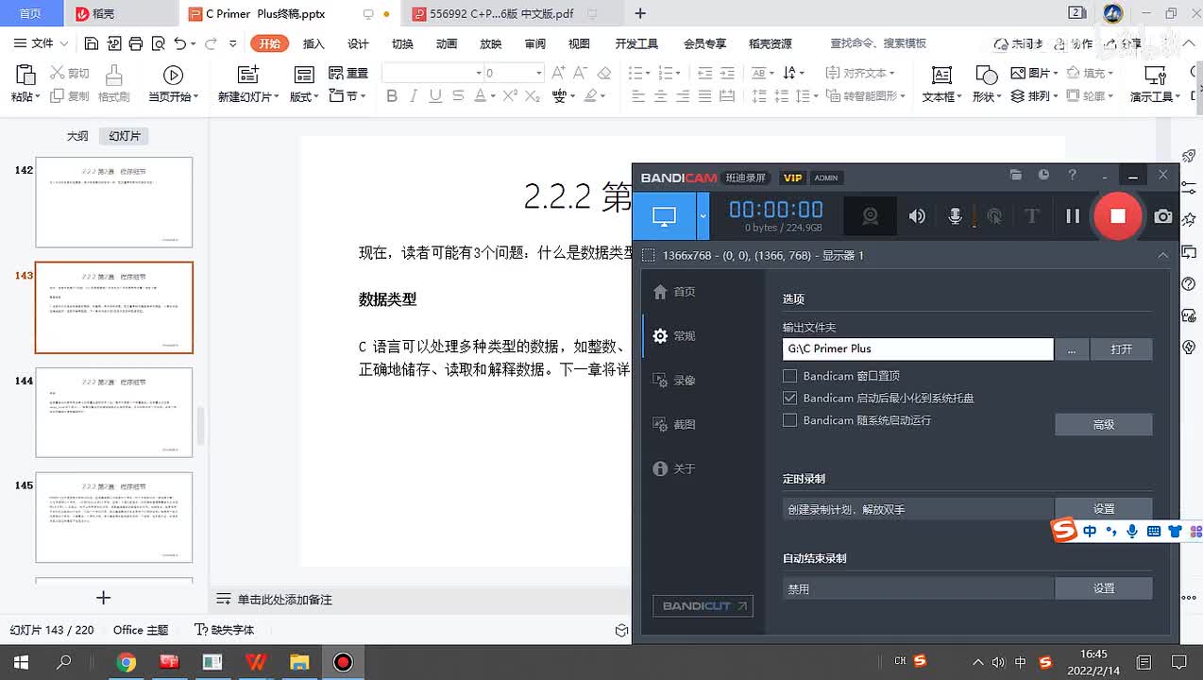Switch to 556992 C+P PDF document tab
The width and height of the screenshot is (1203, 680).
(500, 13)
